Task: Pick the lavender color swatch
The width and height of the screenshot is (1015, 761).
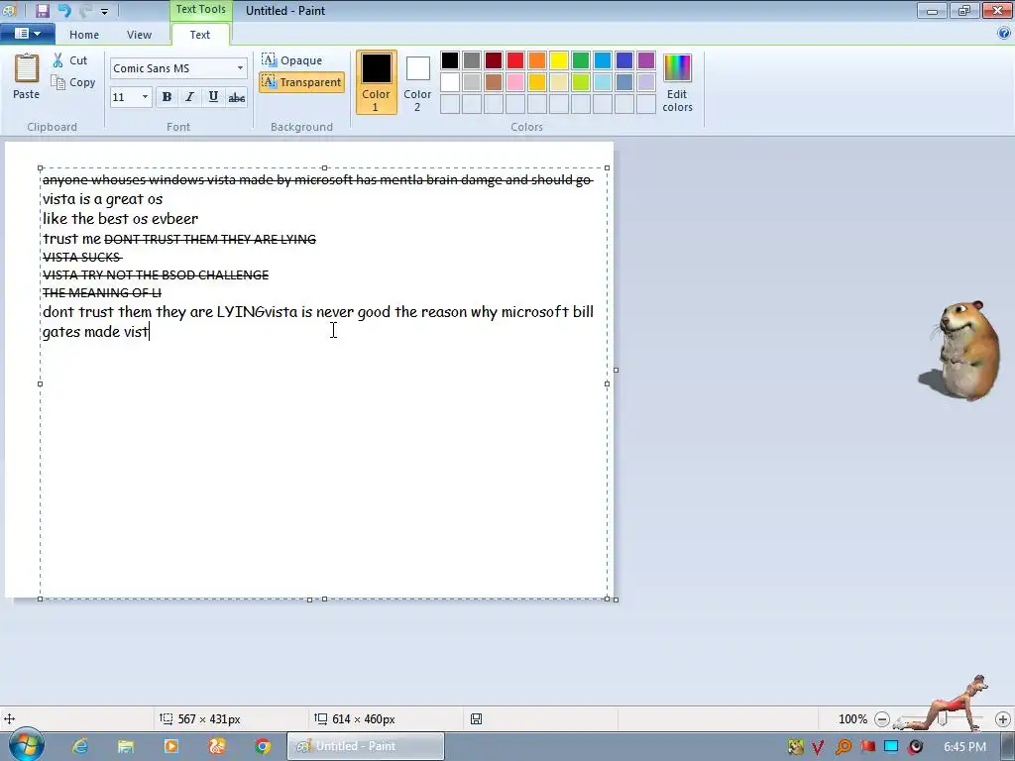Action: 646,82
